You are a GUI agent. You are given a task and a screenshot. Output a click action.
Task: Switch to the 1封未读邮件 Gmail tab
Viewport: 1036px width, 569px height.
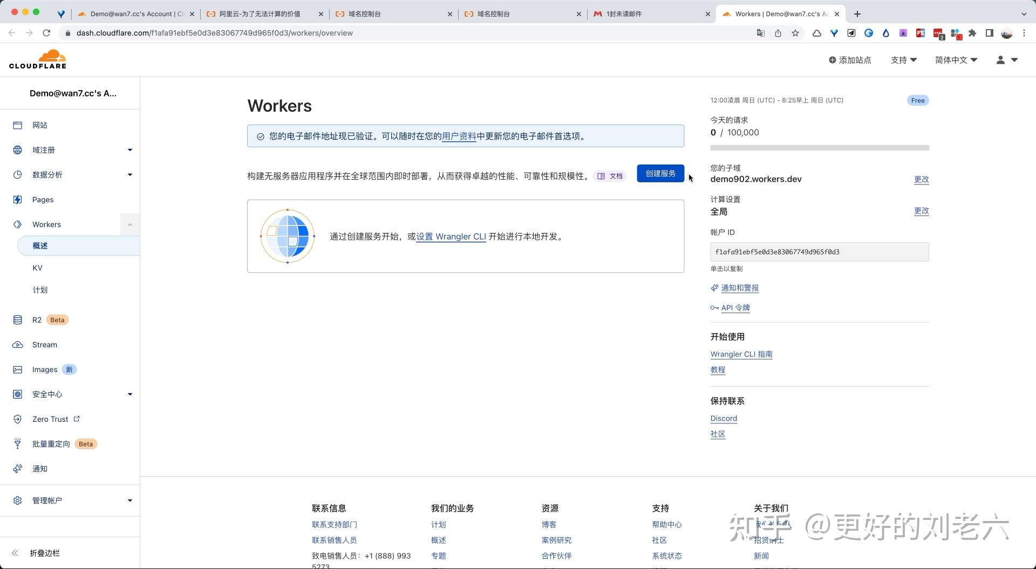[651, 14]
